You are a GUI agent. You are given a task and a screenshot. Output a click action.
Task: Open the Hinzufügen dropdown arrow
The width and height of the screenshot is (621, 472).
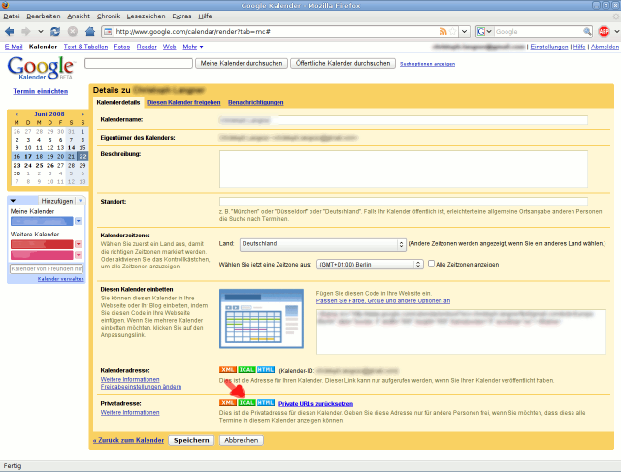click(81, 201)
